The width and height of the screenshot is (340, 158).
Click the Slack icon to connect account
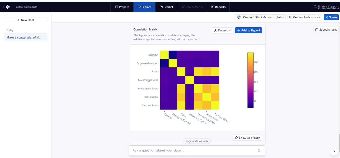click(x=239, y=17)
